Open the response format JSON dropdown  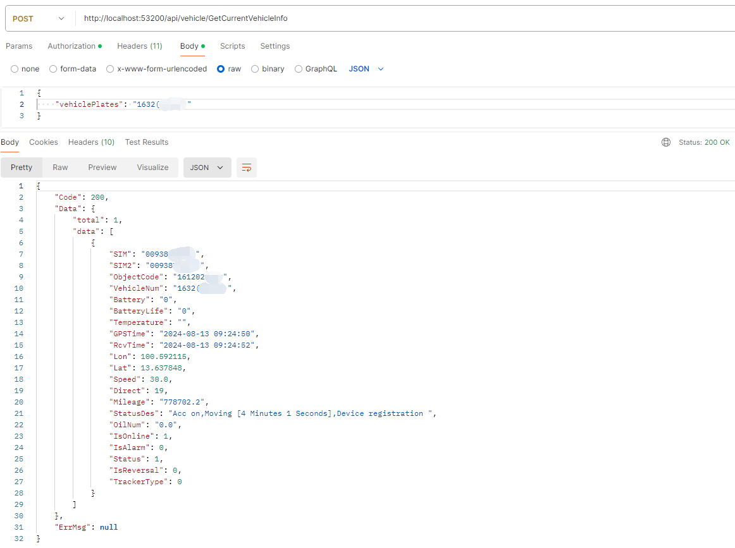207,167
